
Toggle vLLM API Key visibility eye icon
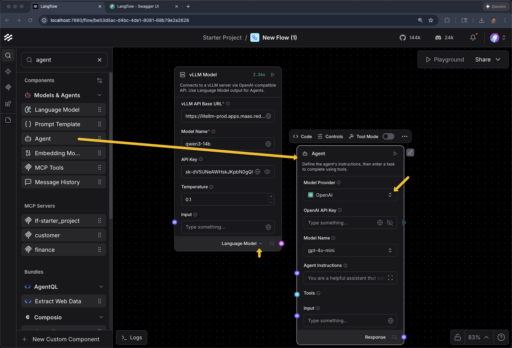coord(267,172)
